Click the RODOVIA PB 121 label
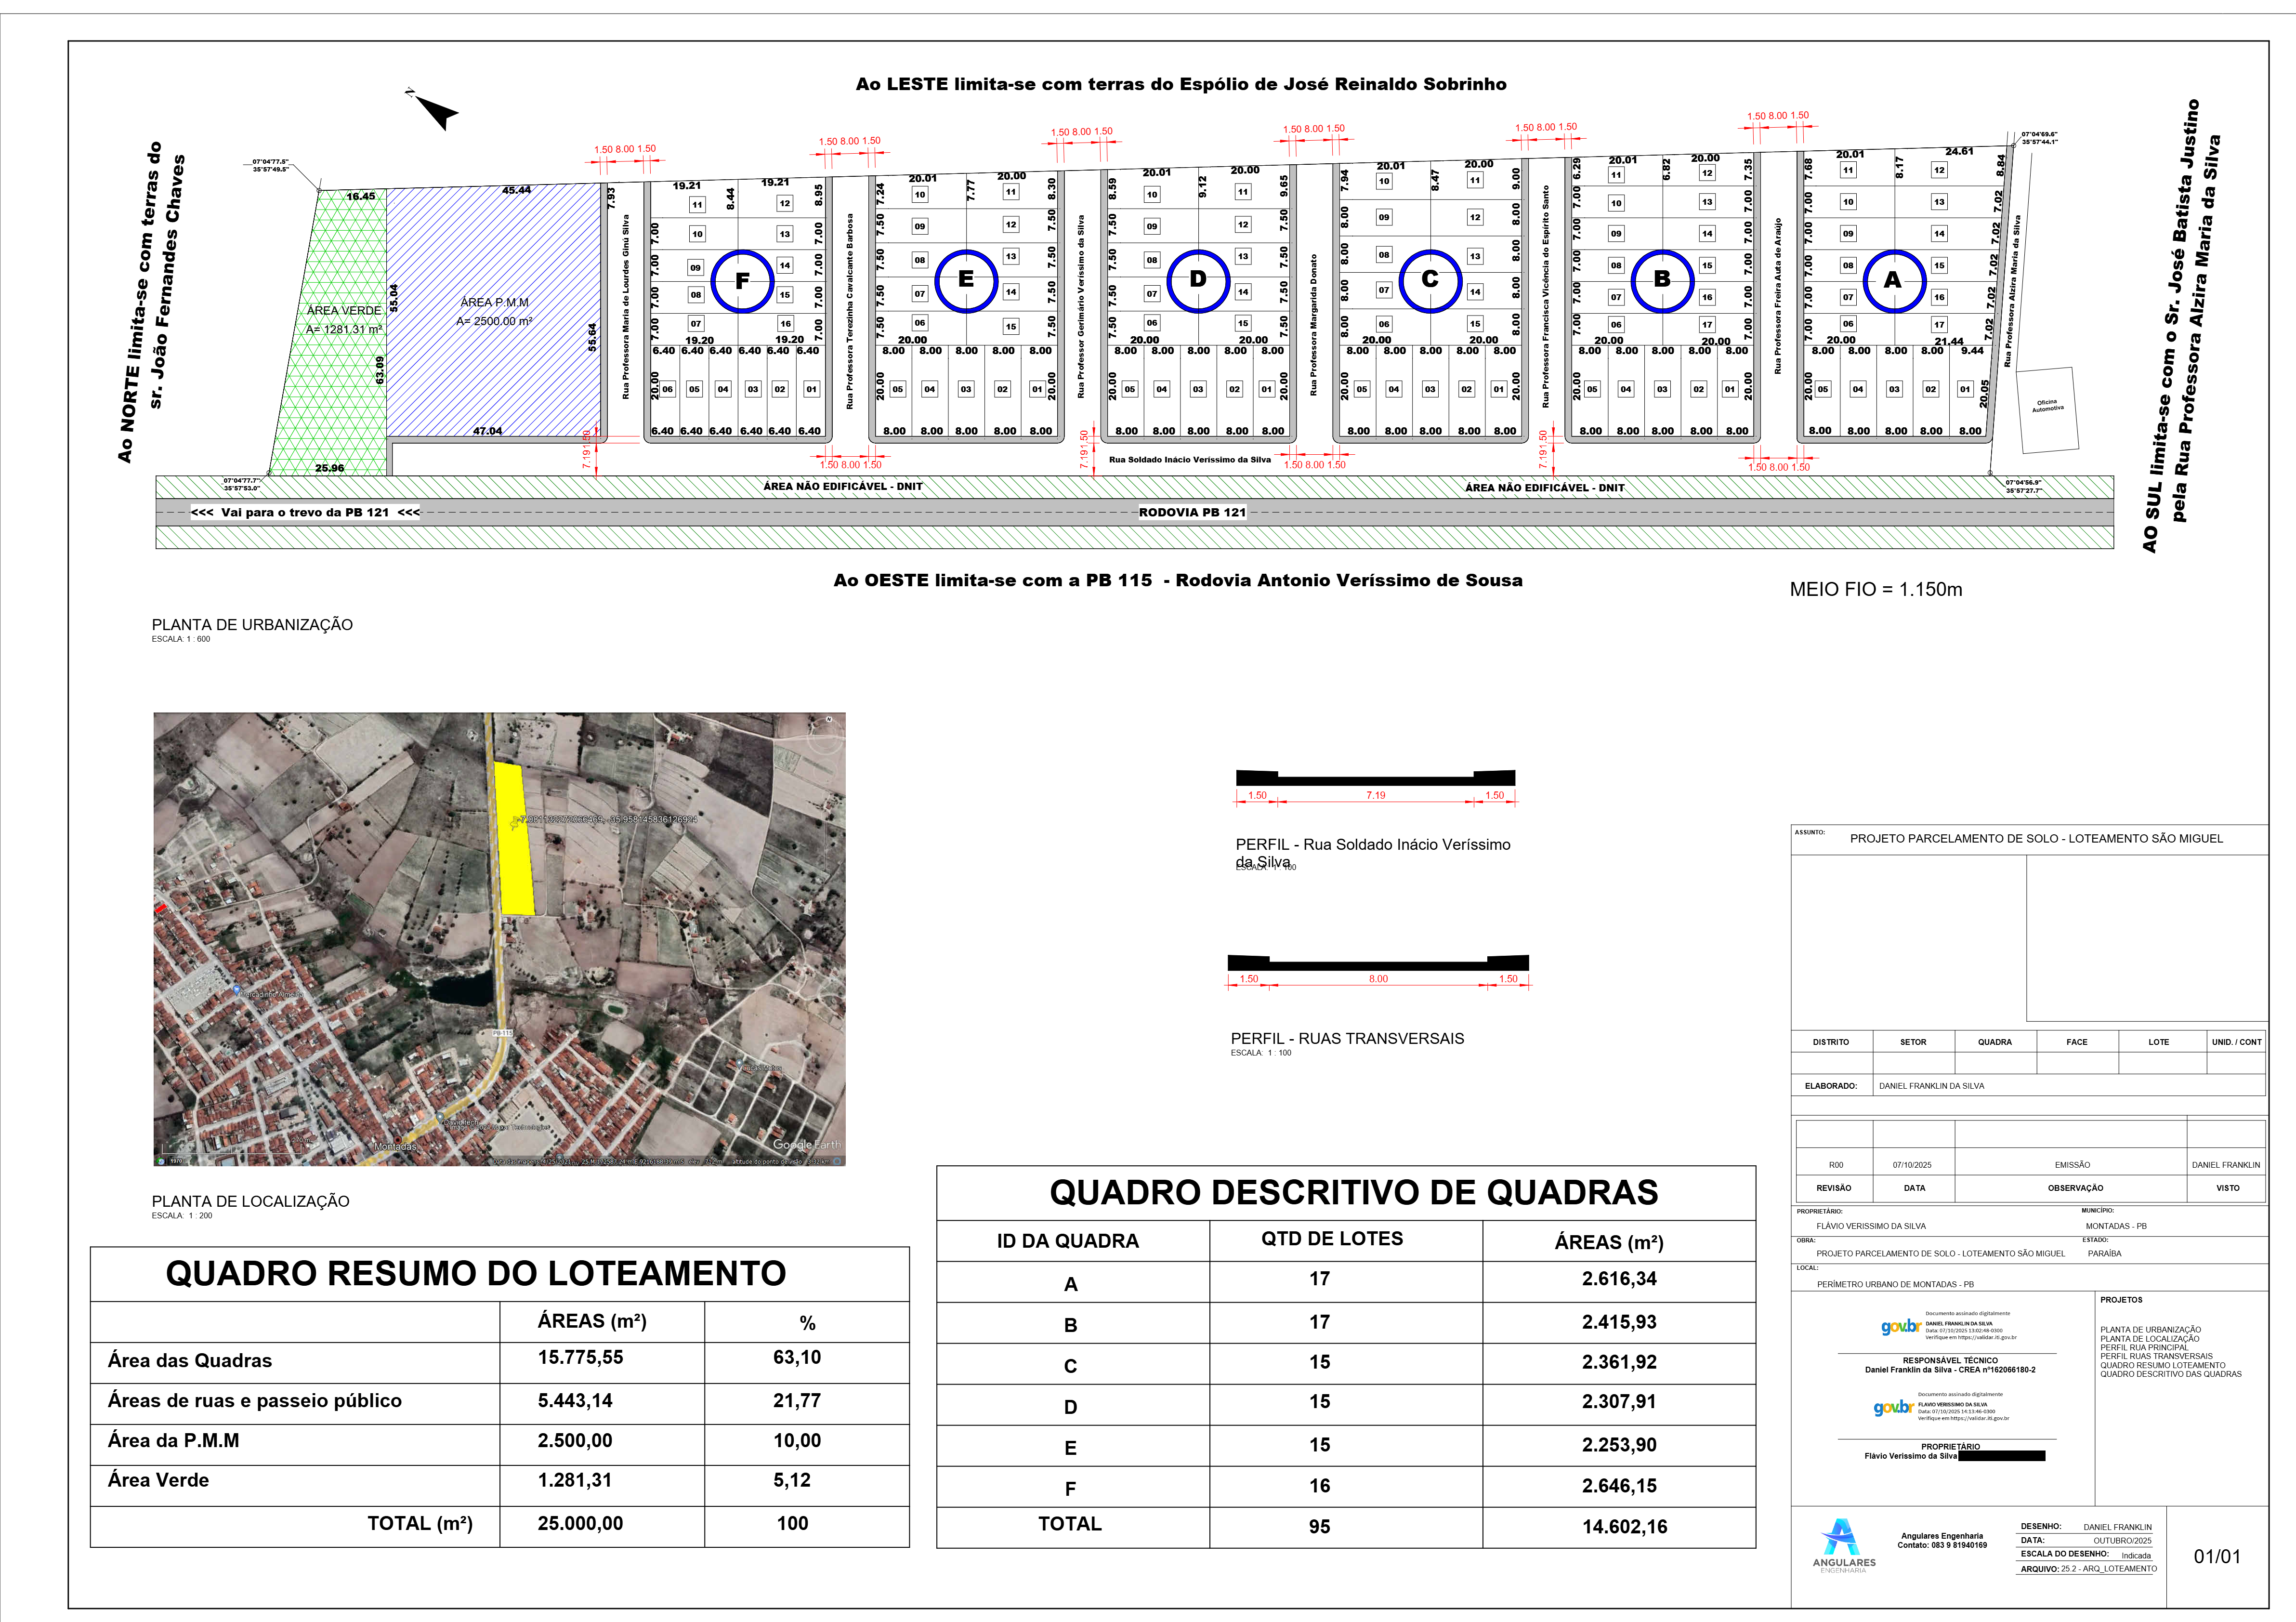This screenshot has width=2296, height=1622. coord(1192,512)
